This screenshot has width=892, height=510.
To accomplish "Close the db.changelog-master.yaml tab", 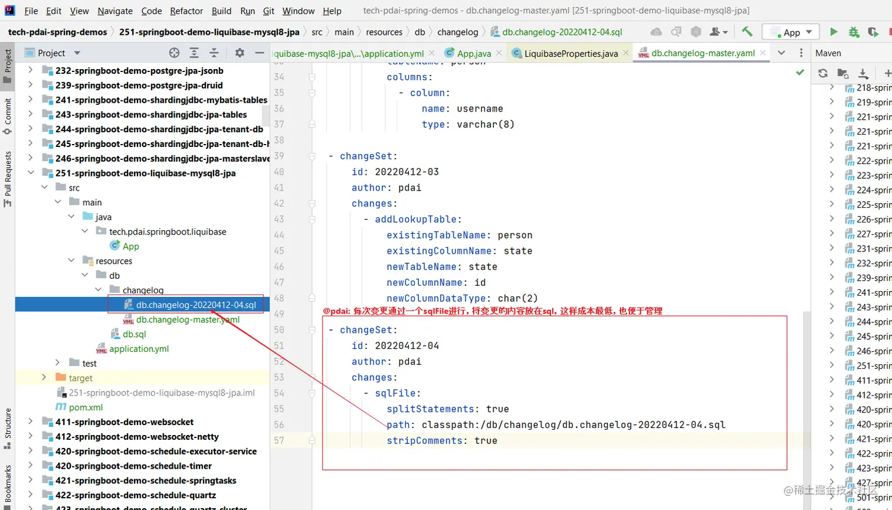I will tap(763, 53).
